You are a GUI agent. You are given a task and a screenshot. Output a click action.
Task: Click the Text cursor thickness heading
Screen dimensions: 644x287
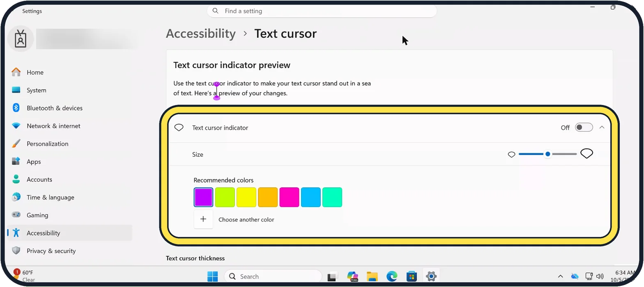[x=195, y=258]
